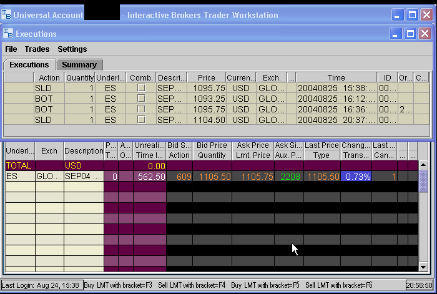437x294 pixels.
Task: Sort by the Price column header
Action: pos(206,77)
